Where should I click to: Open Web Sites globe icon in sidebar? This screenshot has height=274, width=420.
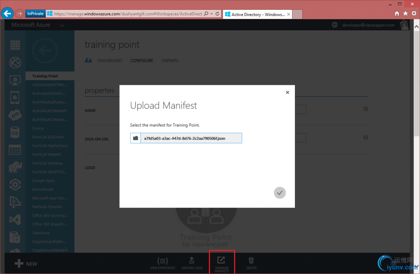coord(15,63)
